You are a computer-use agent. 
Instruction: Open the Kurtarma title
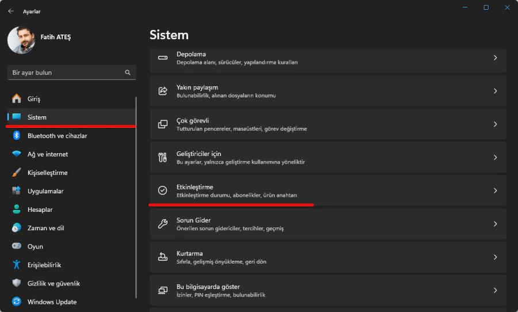(189, 253)
